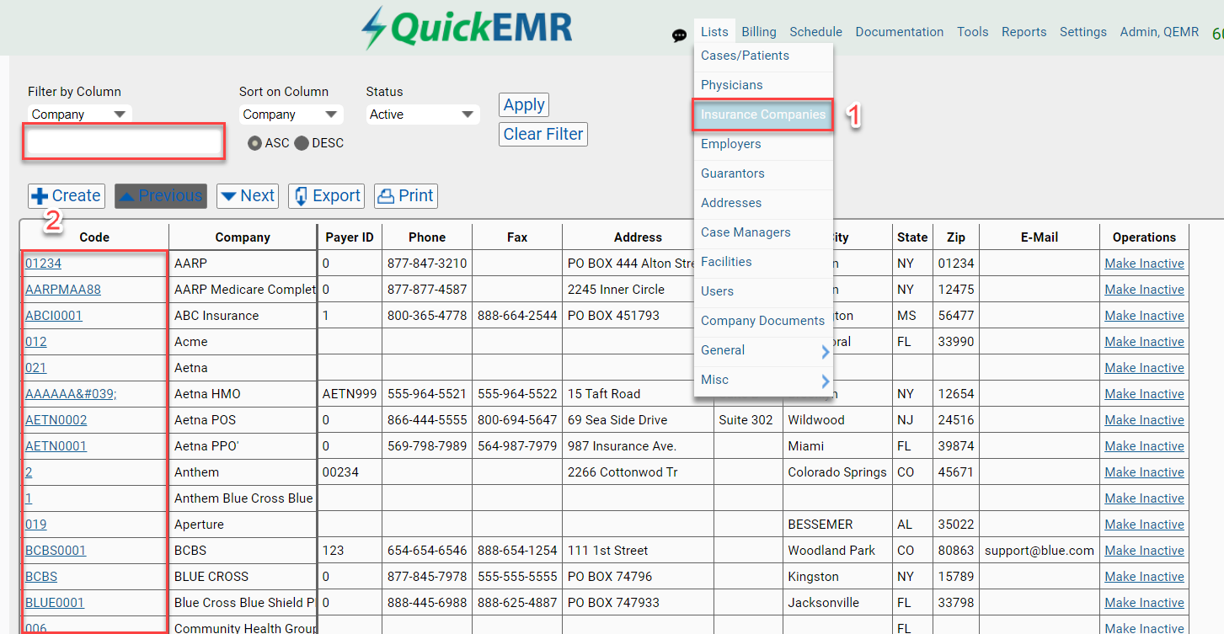Open insurance code BLUE0001 link
The width and height of the screenshot is (1224, 634).
[x=55, y=603]
